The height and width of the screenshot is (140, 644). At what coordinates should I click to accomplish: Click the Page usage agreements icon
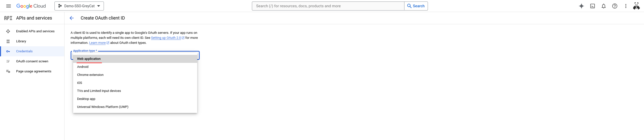click(x=8, y=71)
